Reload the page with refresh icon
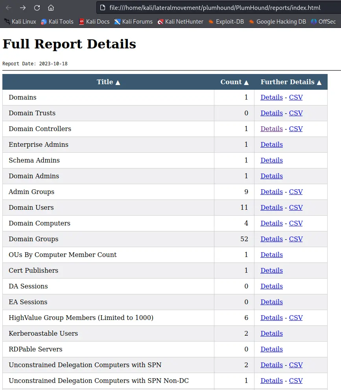The height and width of the screenshot is (390, 341). click(x=37, y=8)
